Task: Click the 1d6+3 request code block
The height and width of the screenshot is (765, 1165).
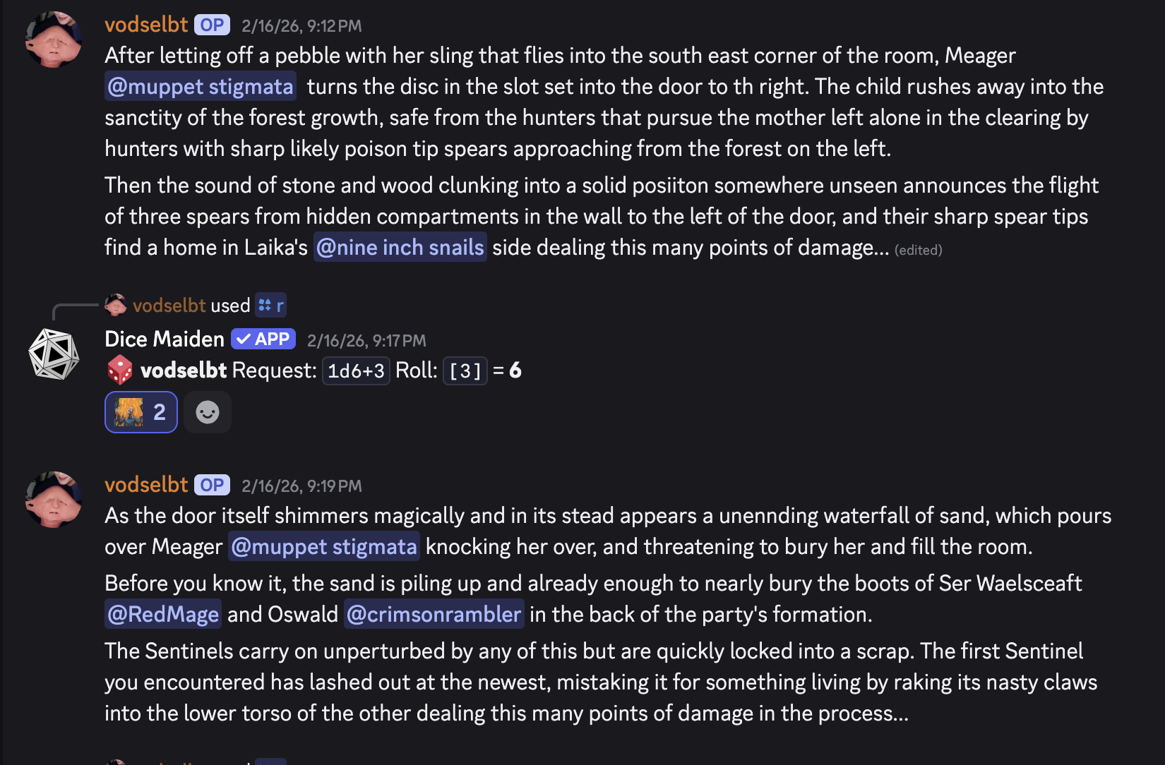Action: (356, 371)
